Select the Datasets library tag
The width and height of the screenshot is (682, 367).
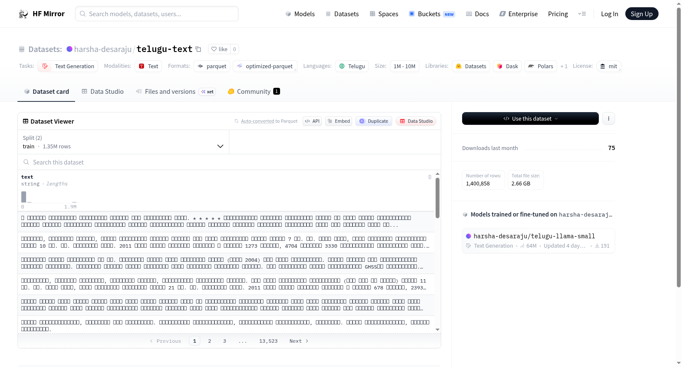(471, 66)
